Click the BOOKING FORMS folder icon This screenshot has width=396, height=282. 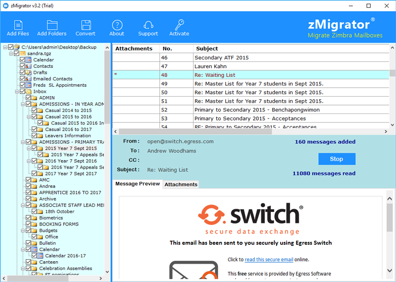tap(34, 224)
